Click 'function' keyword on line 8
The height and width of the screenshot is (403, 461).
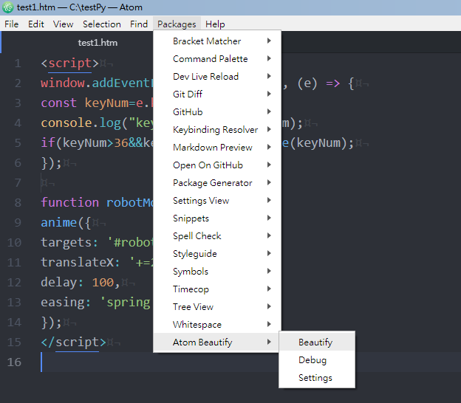69,203
